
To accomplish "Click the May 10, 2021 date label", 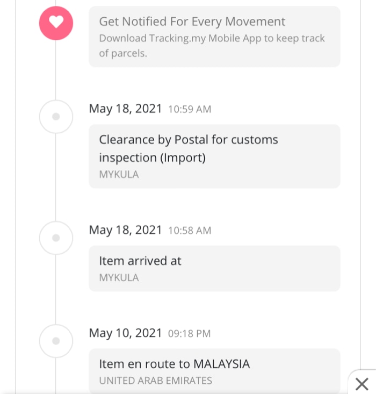I will pos(125,333).
